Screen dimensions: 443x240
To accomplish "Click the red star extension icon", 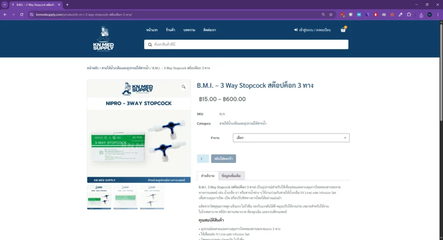I will click(392, 14).
